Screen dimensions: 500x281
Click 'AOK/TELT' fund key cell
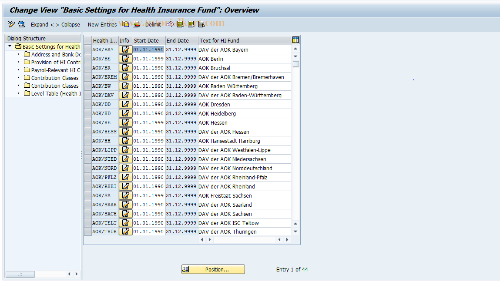(x=104, y=223)
